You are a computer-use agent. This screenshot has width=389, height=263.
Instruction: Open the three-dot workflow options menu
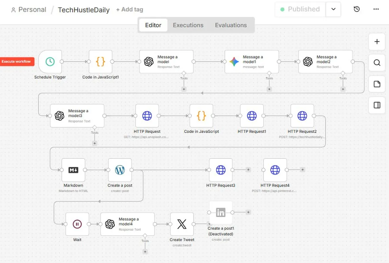click(x=376, y=9)
